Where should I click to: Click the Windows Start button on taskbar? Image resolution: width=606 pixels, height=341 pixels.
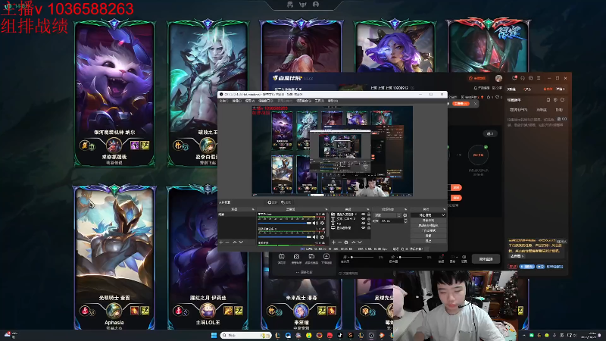point(214,335)
